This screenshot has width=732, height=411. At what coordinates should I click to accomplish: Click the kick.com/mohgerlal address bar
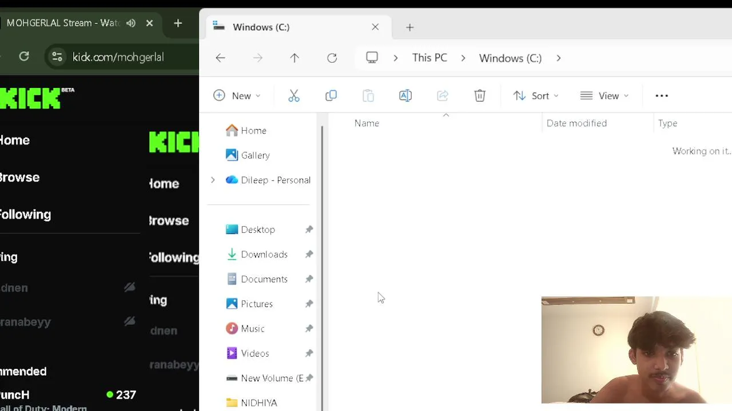click(118, 57)
